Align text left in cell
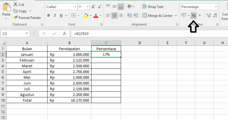 click(x=108, y=15)
